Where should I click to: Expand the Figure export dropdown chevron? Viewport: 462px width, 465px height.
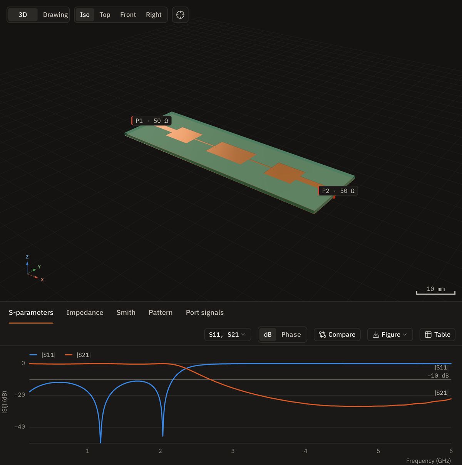pos(405,335)
